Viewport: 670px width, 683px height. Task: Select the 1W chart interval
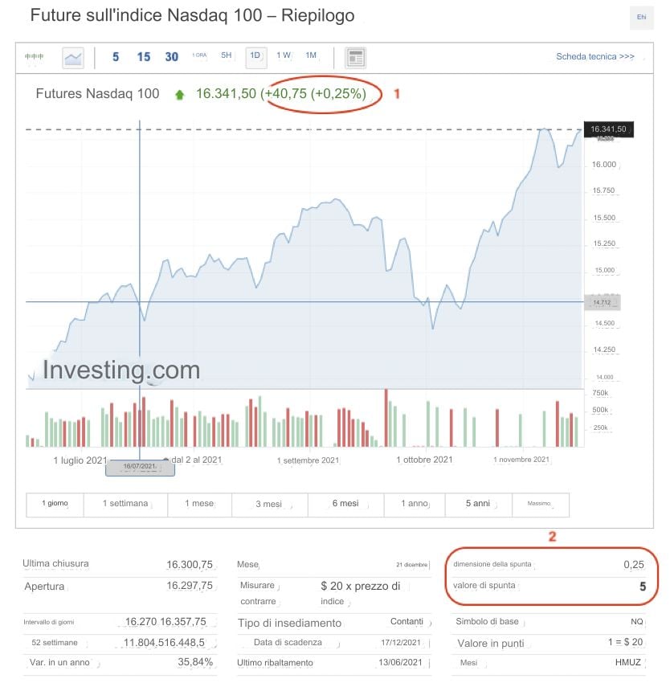pyautogui.click(x=284, y=55)
